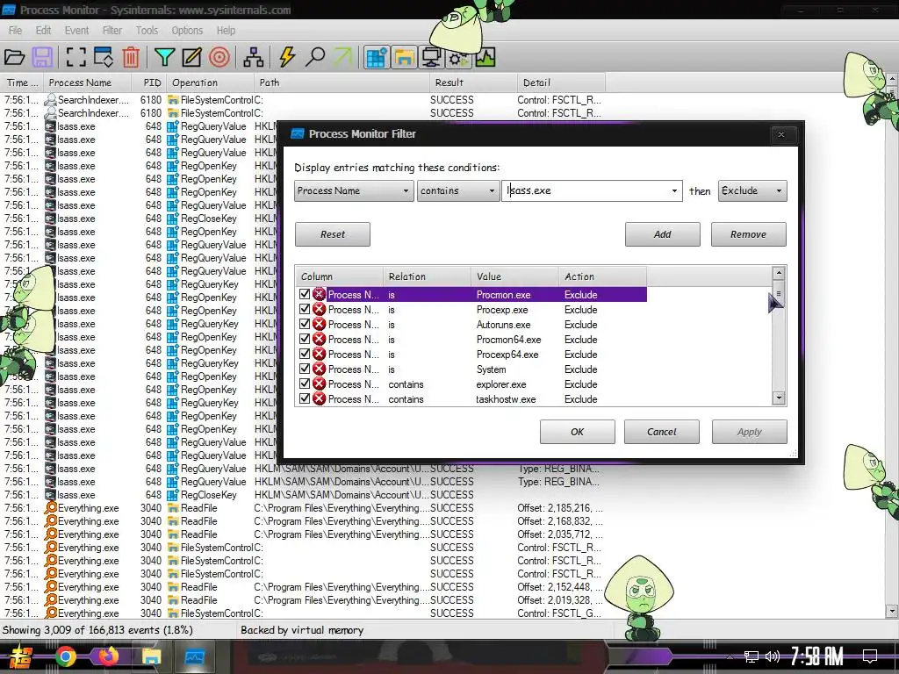Click red X icon of Procmon.exe filter row
Screen dimensions: 899x674
pyautogui.click(x=320, y=295)
